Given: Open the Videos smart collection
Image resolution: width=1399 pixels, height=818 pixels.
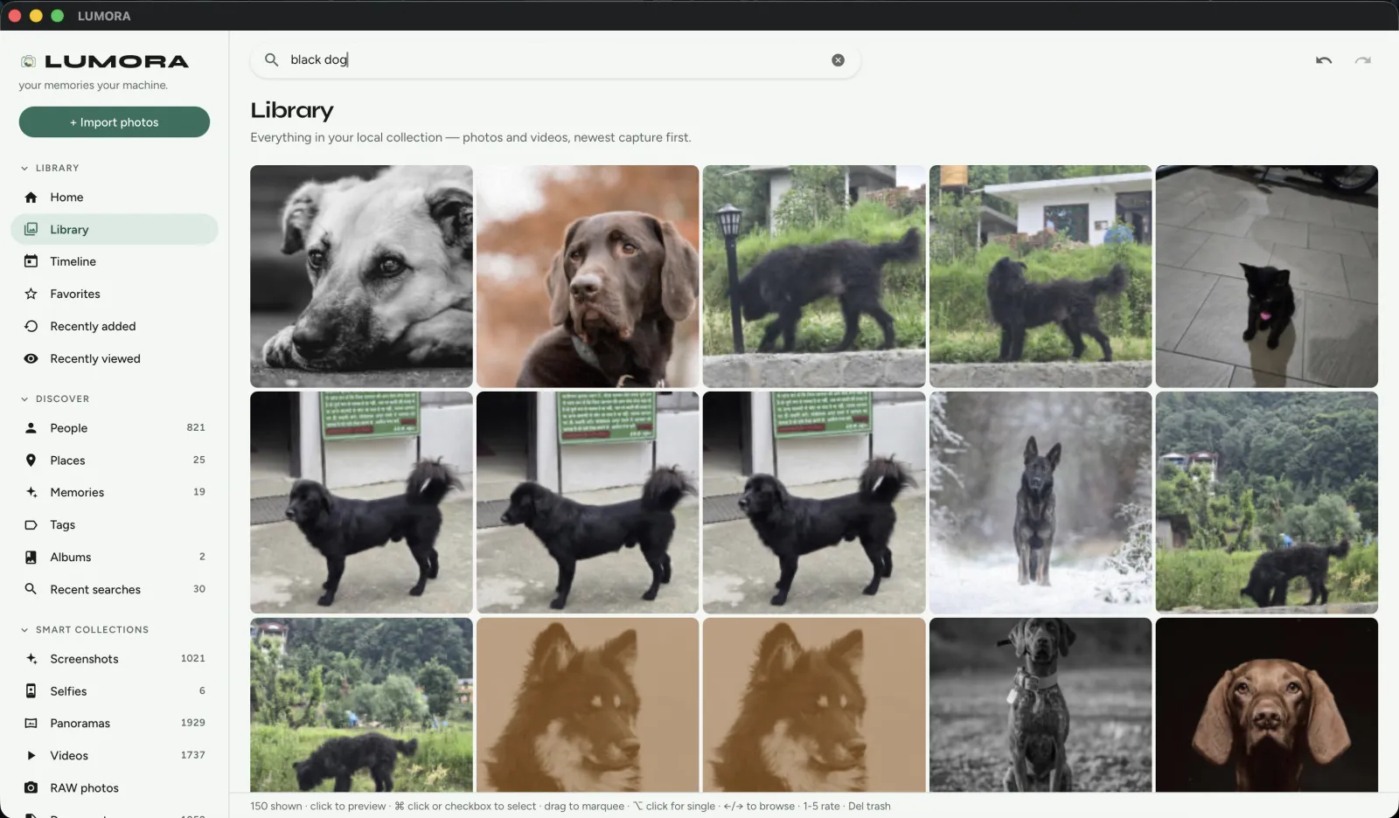Looking at the screenshot, I should tap(115, 755).
